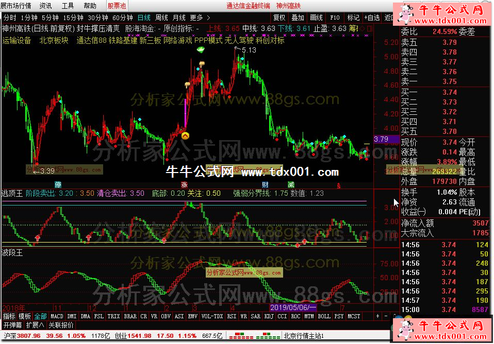Viewport: 494px width, 344px height.
Task: Click the 5.13 high price label
Action: [249, 50]
